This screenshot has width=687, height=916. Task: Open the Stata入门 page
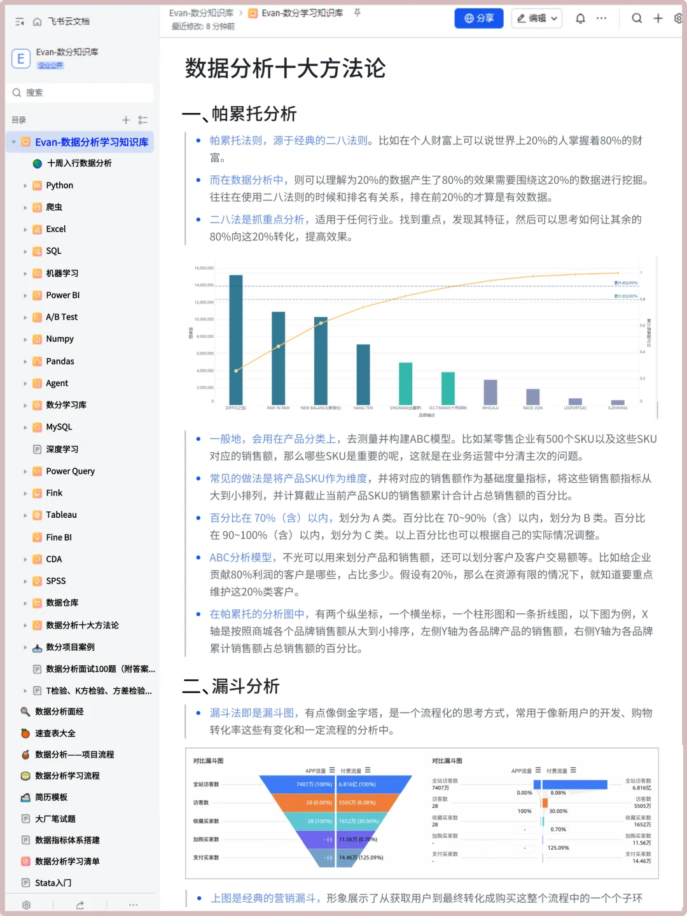[53, 883]
